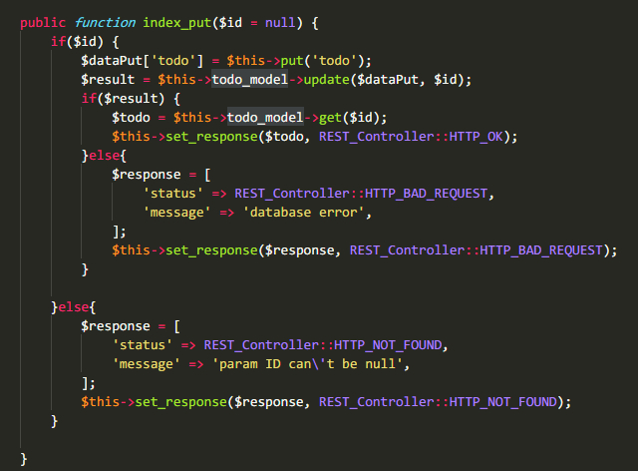Click the final closing brace of the function
The image size is (638, 471).
(24, 458)
